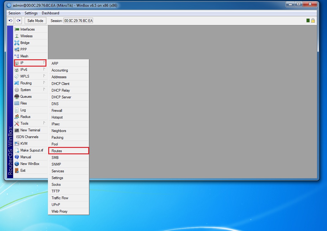Open the Settings menu in menu bar
The image size is (327, 231).
pos(31,13)
